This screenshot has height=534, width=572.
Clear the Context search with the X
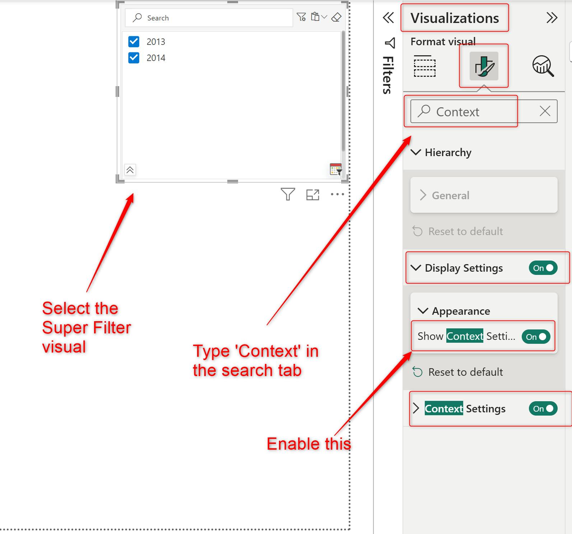[x=545, y=111]
